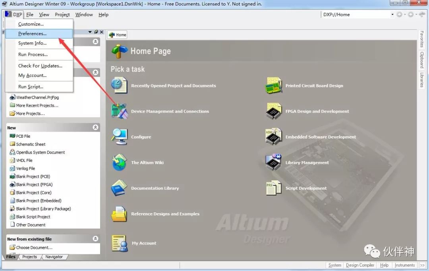
Task: Click the VHDL File icon
Action: coord(12,160)
